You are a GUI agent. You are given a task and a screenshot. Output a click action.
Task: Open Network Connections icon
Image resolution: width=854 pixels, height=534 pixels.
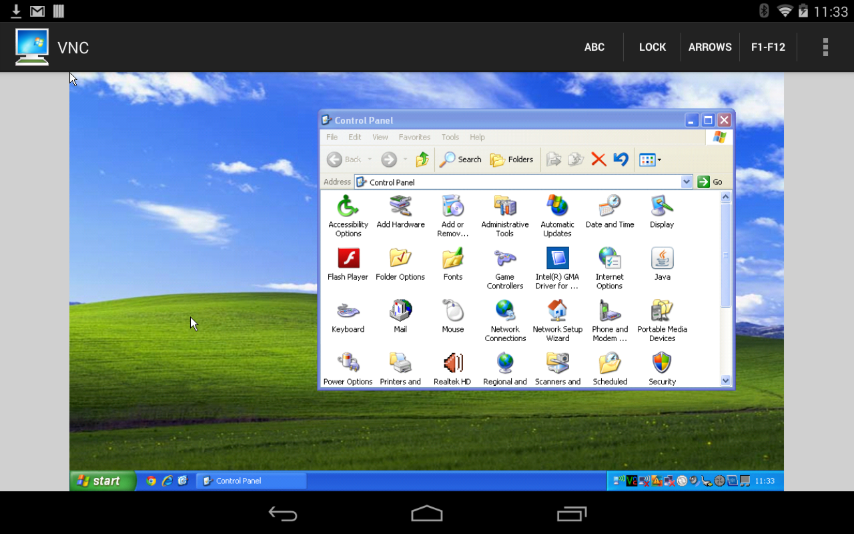pyautogui.click(x=505, y=312)
